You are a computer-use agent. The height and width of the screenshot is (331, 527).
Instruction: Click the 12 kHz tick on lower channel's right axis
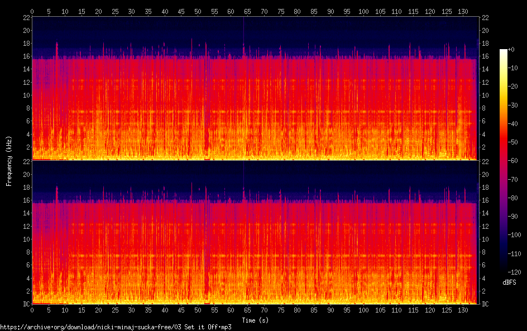tap(485, 226)
